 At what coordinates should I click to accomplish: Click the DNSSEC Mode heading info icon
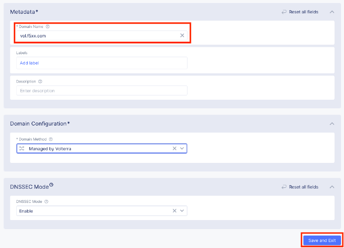pyautogui.click(x=51, y=185)
